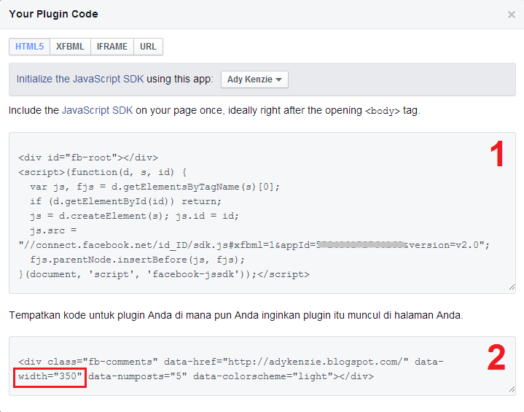Expand the Ady Kenzie app dropdown
The width and height of the screenshot is (524, 412).
254,79
